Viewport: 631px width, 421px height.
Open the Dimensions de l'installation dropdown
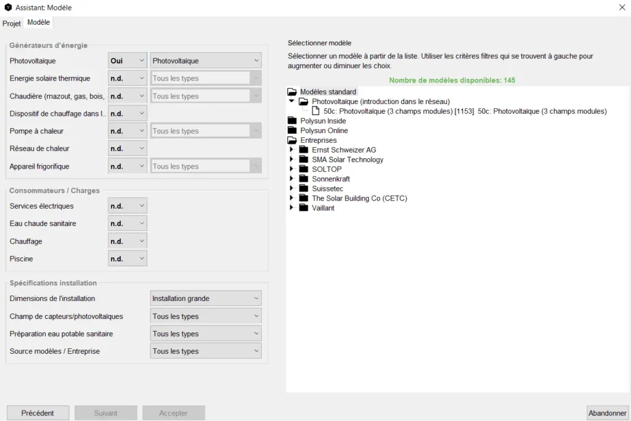click(x=206, y=299)
